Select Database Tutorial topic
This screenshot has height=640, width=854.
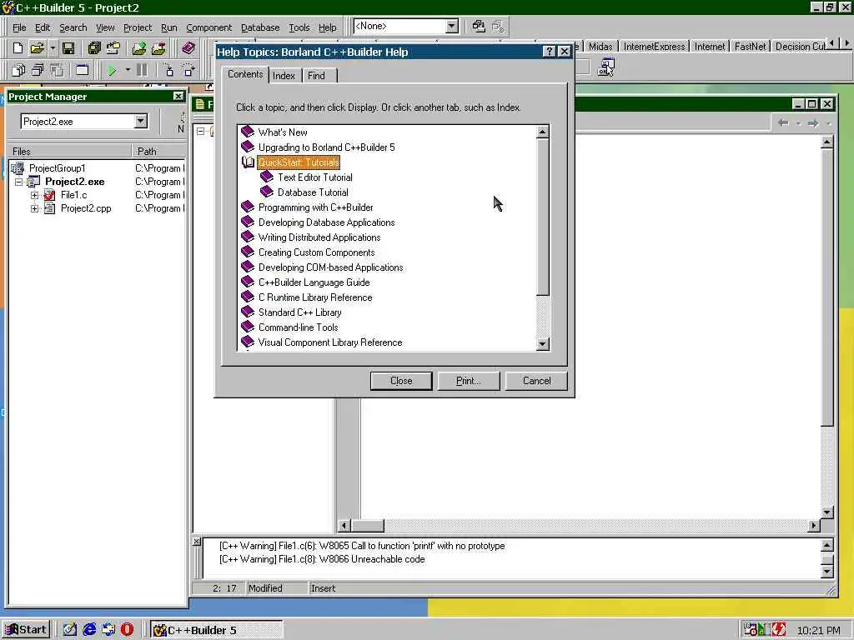click(313, 192)
